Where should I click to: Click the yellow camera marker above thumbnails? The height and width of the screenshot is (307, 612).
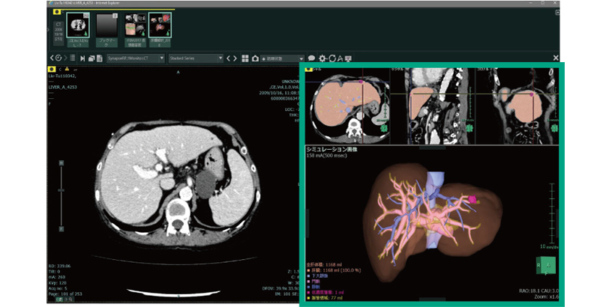pyautogui.click(x=57, y=12)
